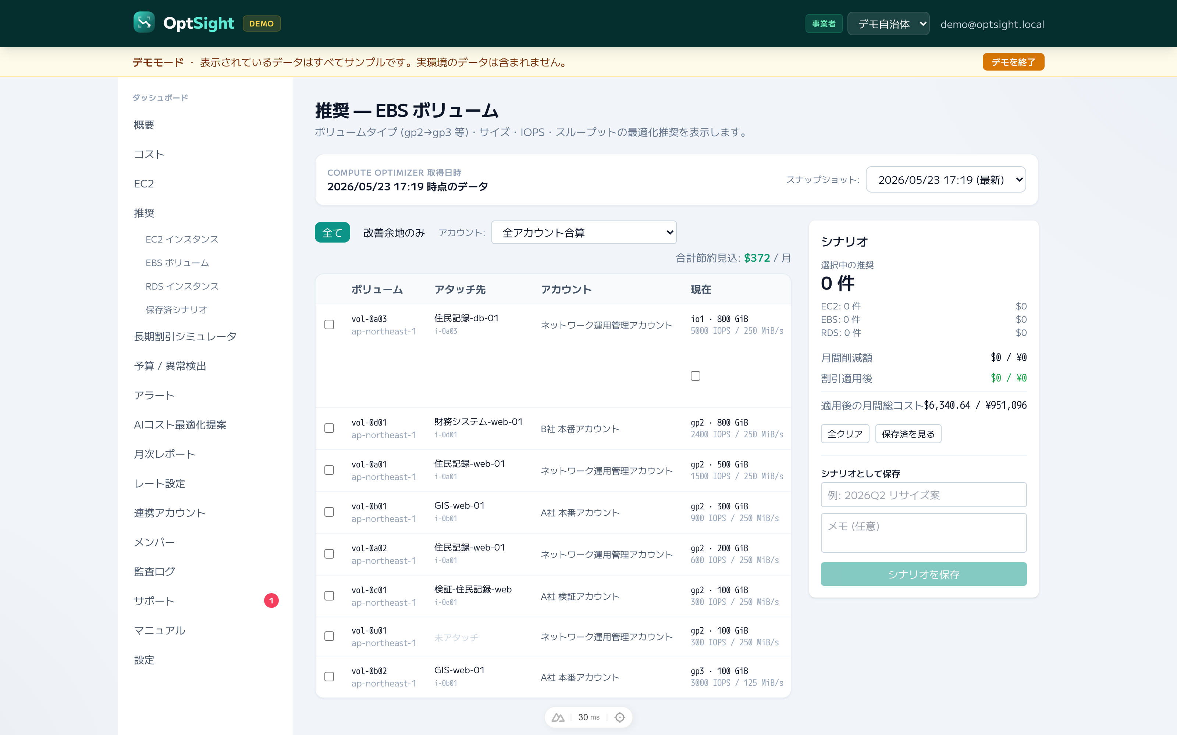Open RDS インスタンス sidebar sub-item
This screenshot has height=735, width=1177.
pyautogui.click(x=182, y=286)
